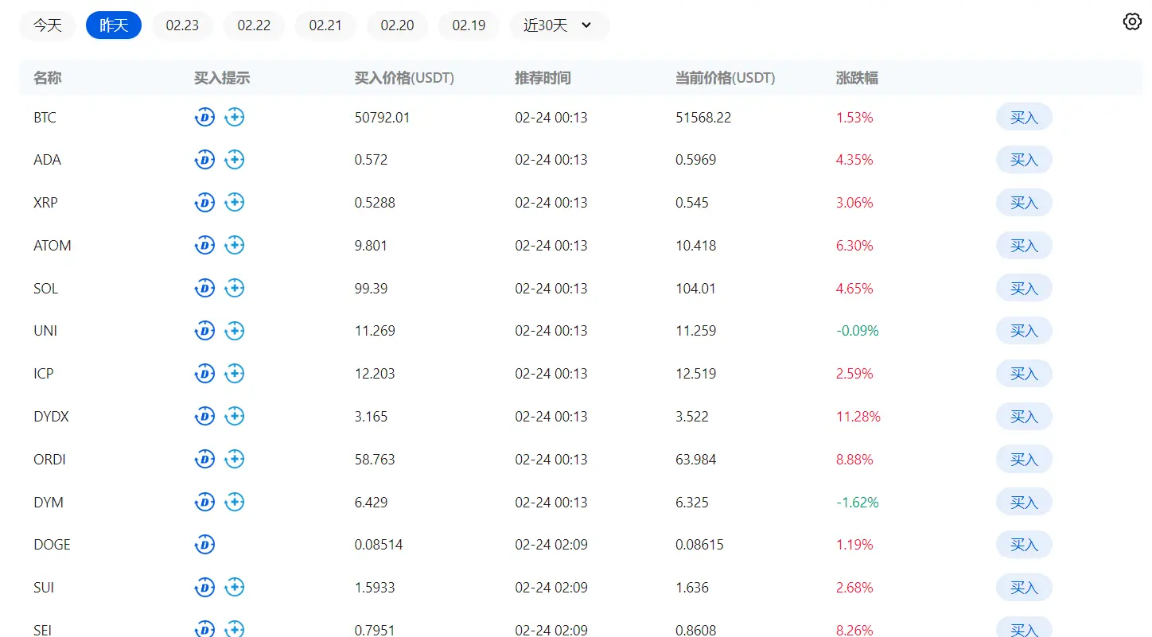Select the 昨天 tab
The height and width of the screenshot is (637, 1152).
[x=114, y=25]
